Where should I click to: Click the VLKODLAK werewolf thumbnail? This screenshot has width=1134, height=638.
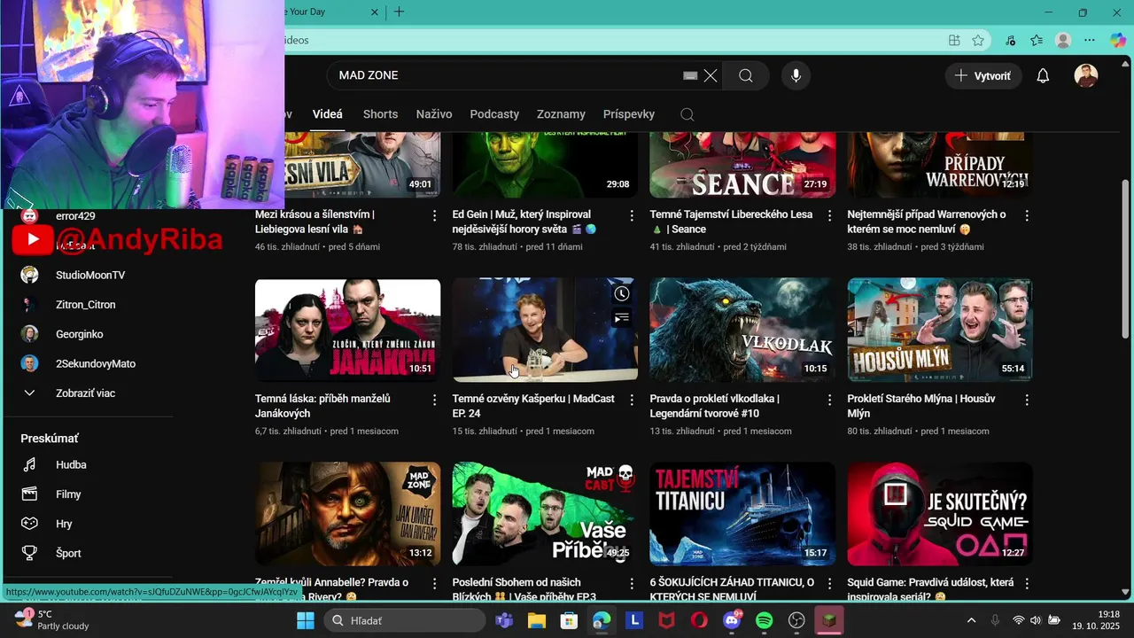742,331
